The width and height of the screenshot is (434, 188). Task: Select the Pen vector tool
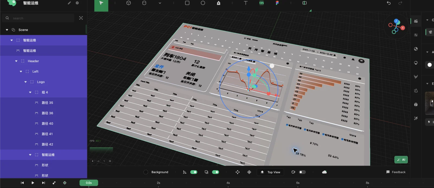pos(219,3)
